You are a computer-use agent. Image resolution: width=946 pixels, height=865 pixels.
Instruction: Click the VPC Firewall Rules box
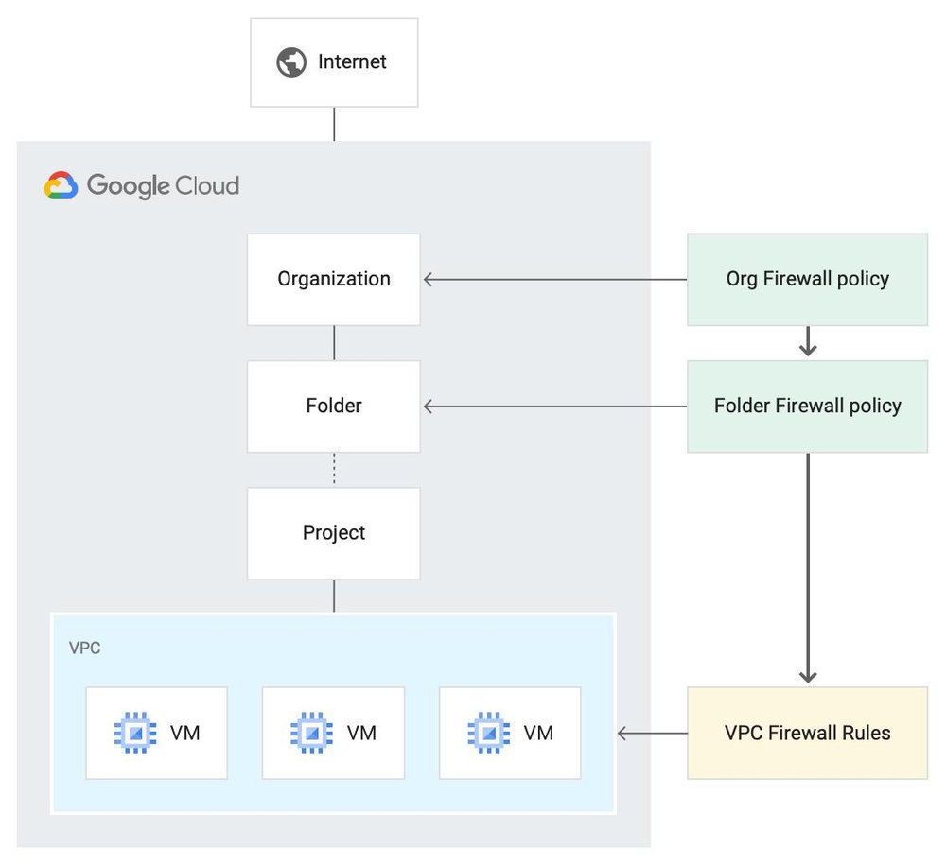pyautogui.click(x=807, y=733)
